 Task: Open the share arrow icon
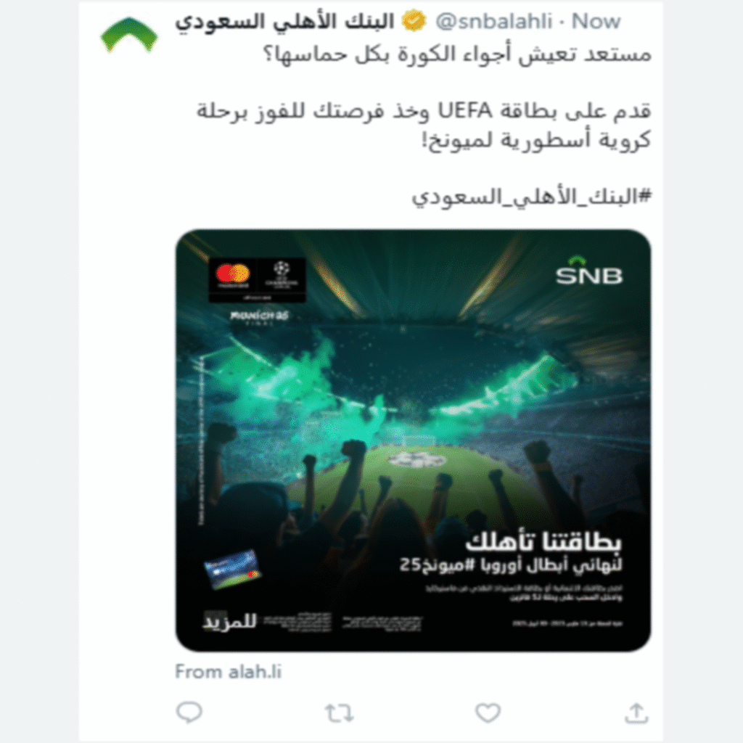pos(636,713)
